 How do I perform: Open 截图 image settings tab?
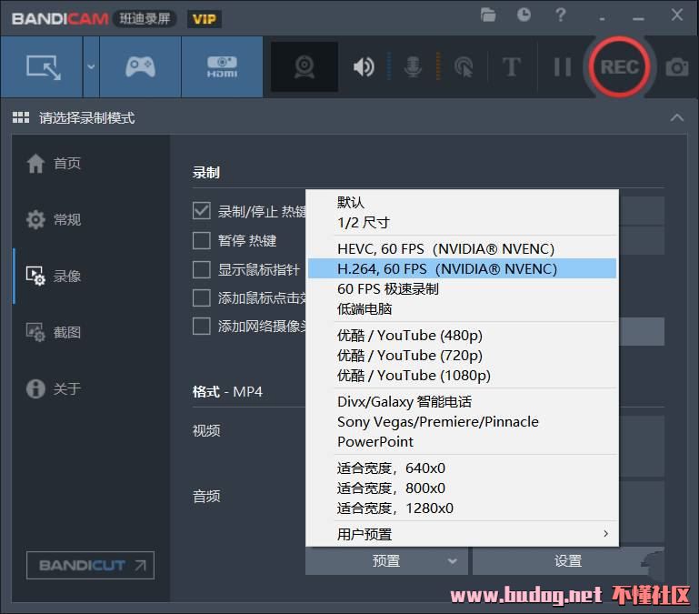(54, 332)
